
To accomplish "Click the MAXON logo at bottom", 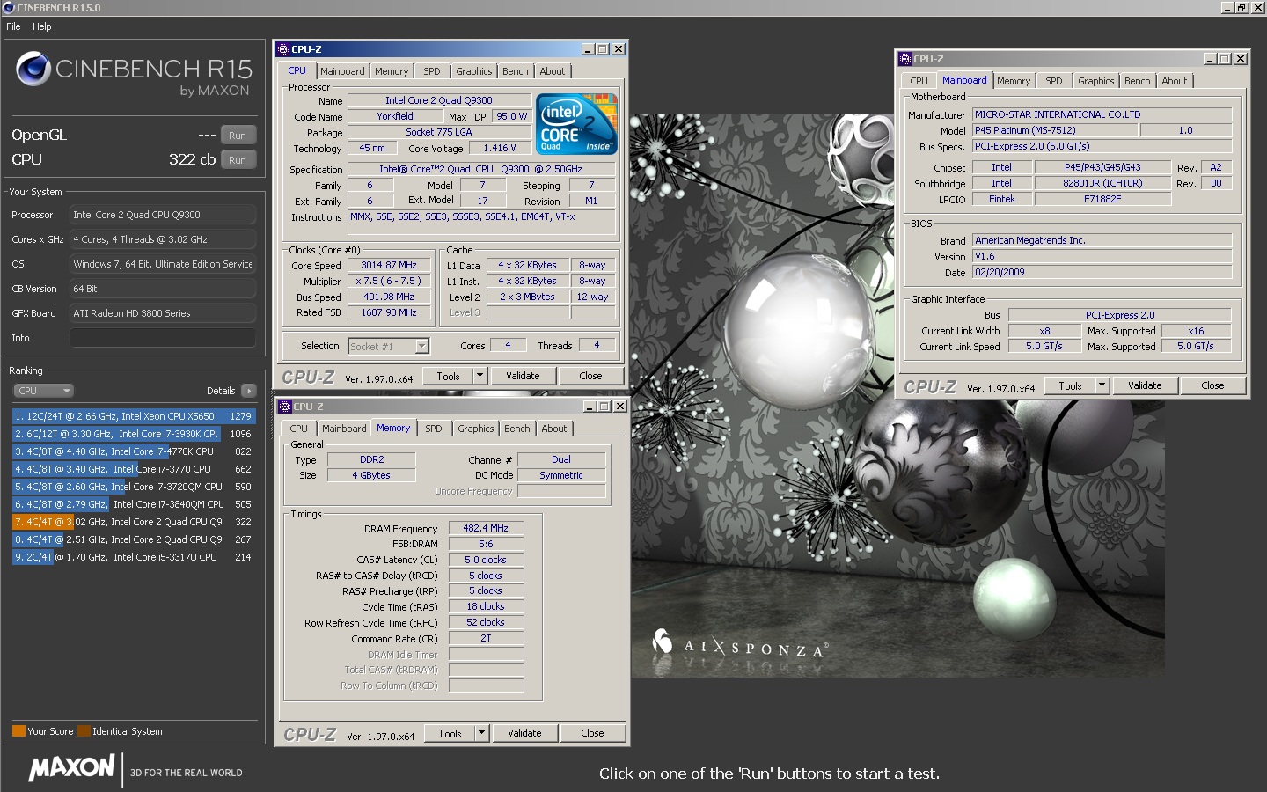I will point(71,768).
